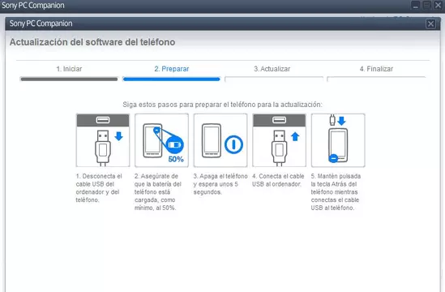Image resolution: width=445 pixels, height=292 pixels.
Task: Click the empty Finalizar progress bar
Action: [x=376, y=79]
